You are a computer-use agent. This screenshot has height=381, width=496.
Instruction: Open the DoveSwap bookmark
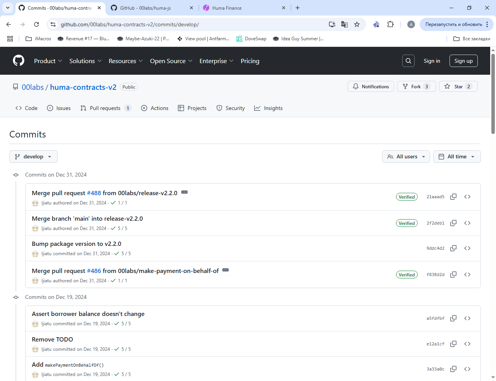[x=251, y=39]
